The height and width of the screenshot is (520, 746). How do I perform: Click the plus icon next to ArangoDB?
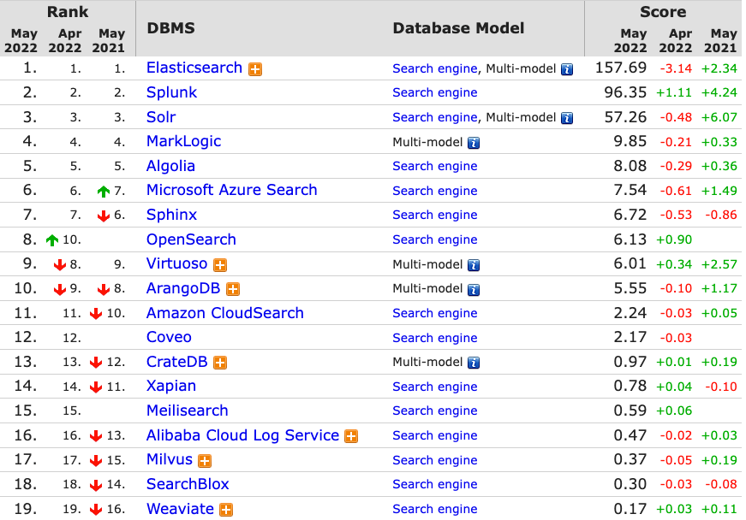[x=233, y=289]
